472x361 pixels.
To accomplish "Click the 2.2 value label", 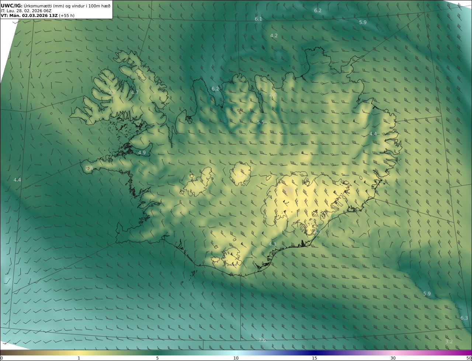I will coord(112,92).
